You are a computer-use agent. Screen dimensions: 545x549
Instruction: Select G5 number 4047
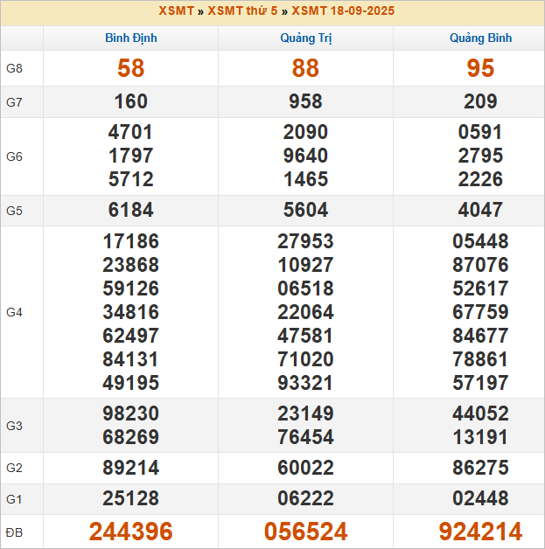480,210
